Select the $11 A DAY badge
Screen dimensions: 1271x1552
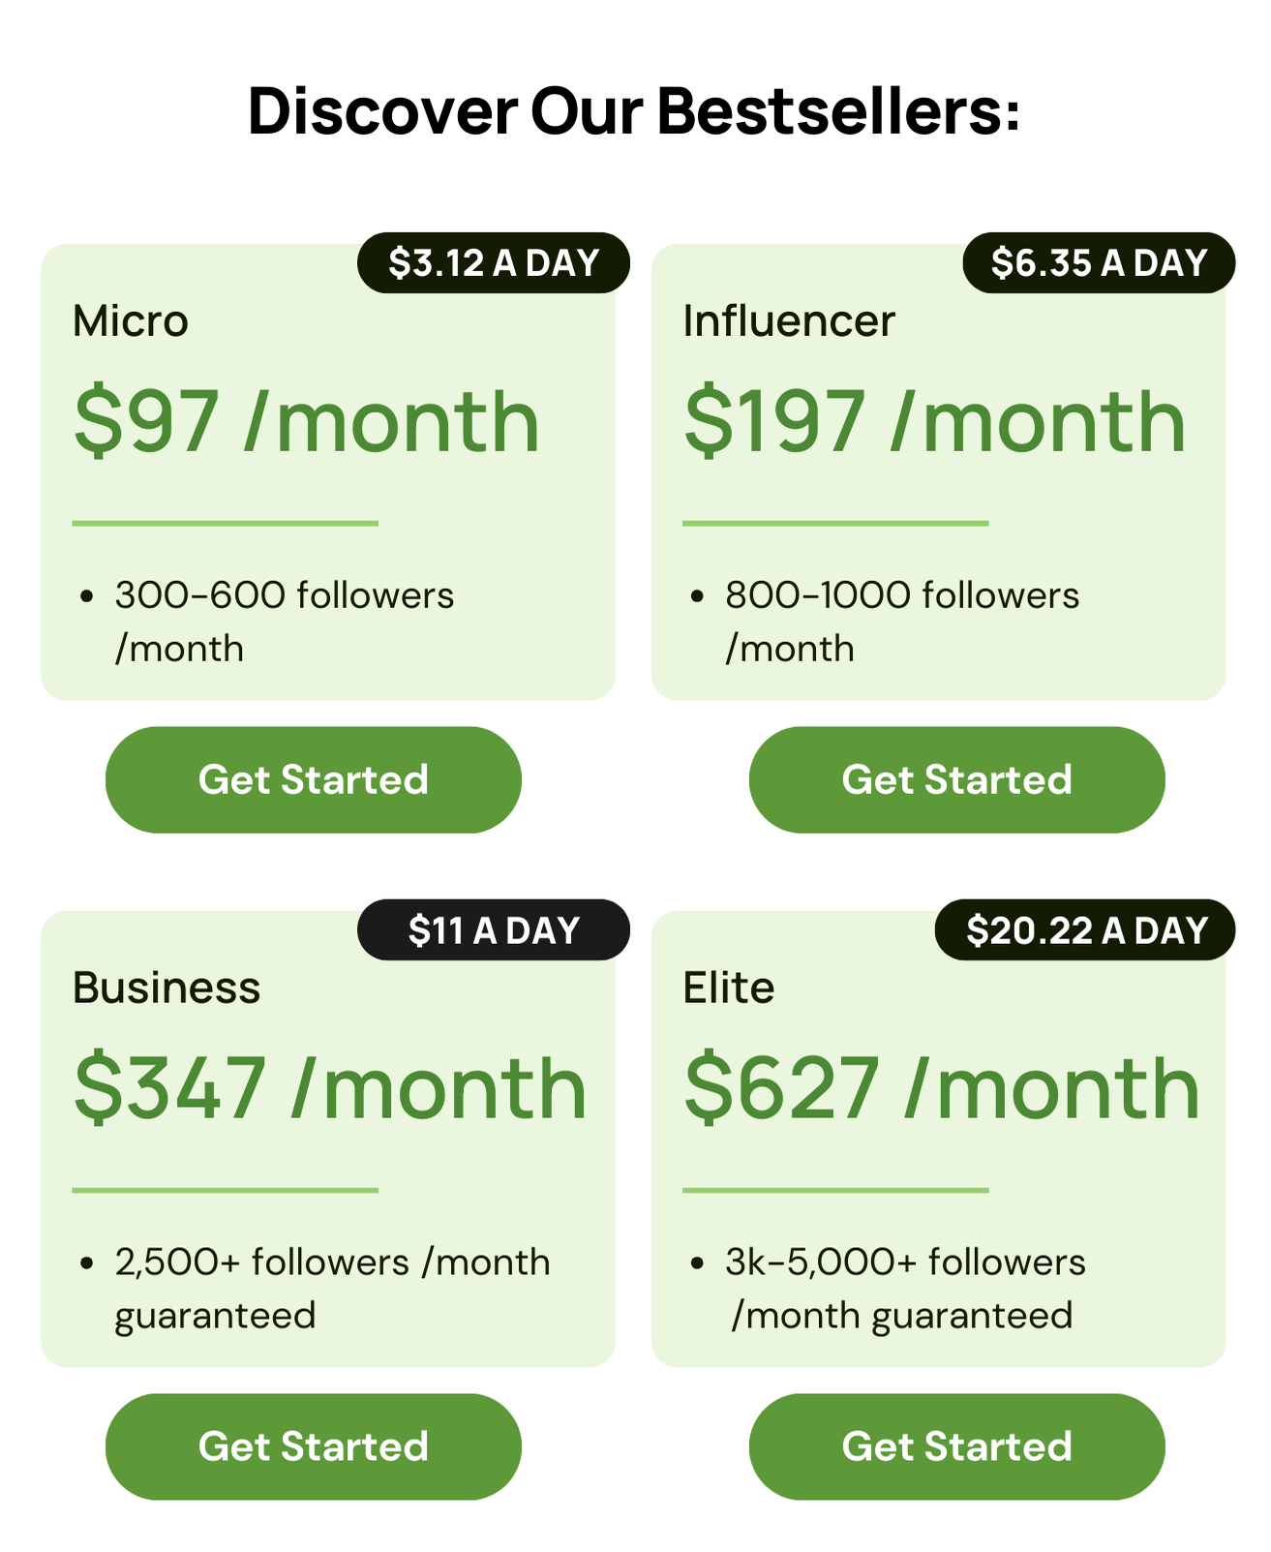(x=494, y=930)
